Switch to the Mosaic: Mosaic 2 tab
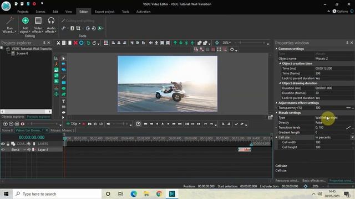Screen dimensions: 355x199 pos(63,130)
